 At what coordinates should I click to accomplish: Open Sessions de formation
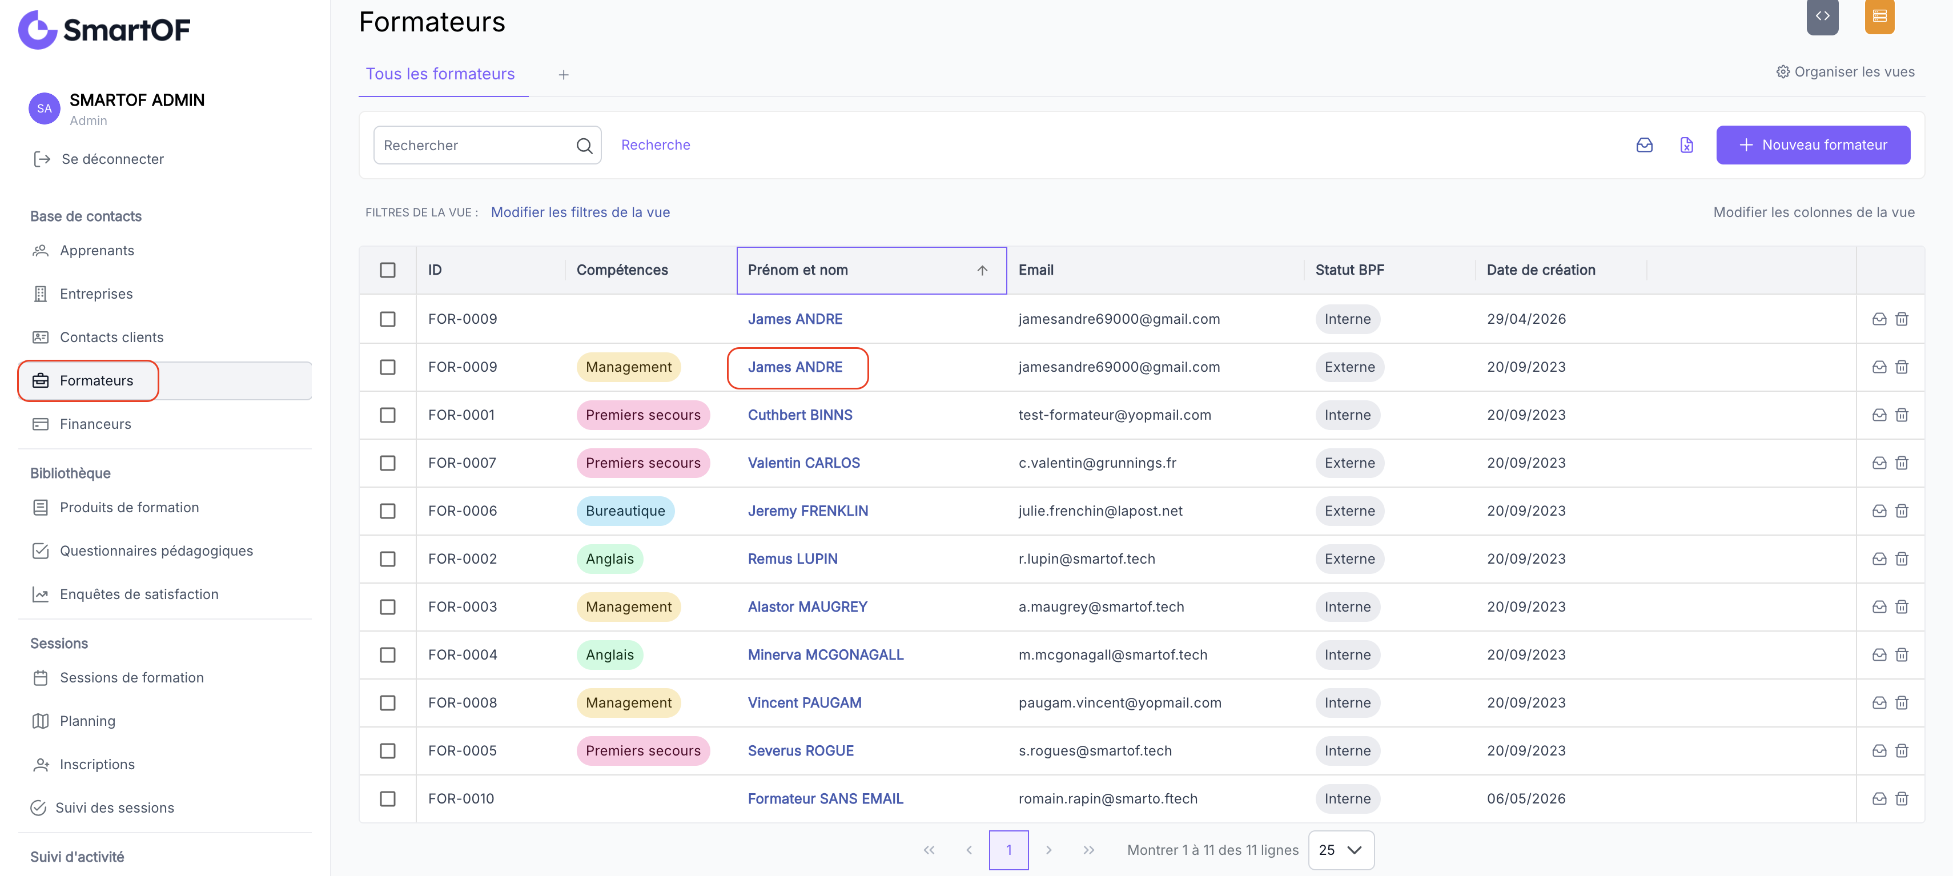131,677
